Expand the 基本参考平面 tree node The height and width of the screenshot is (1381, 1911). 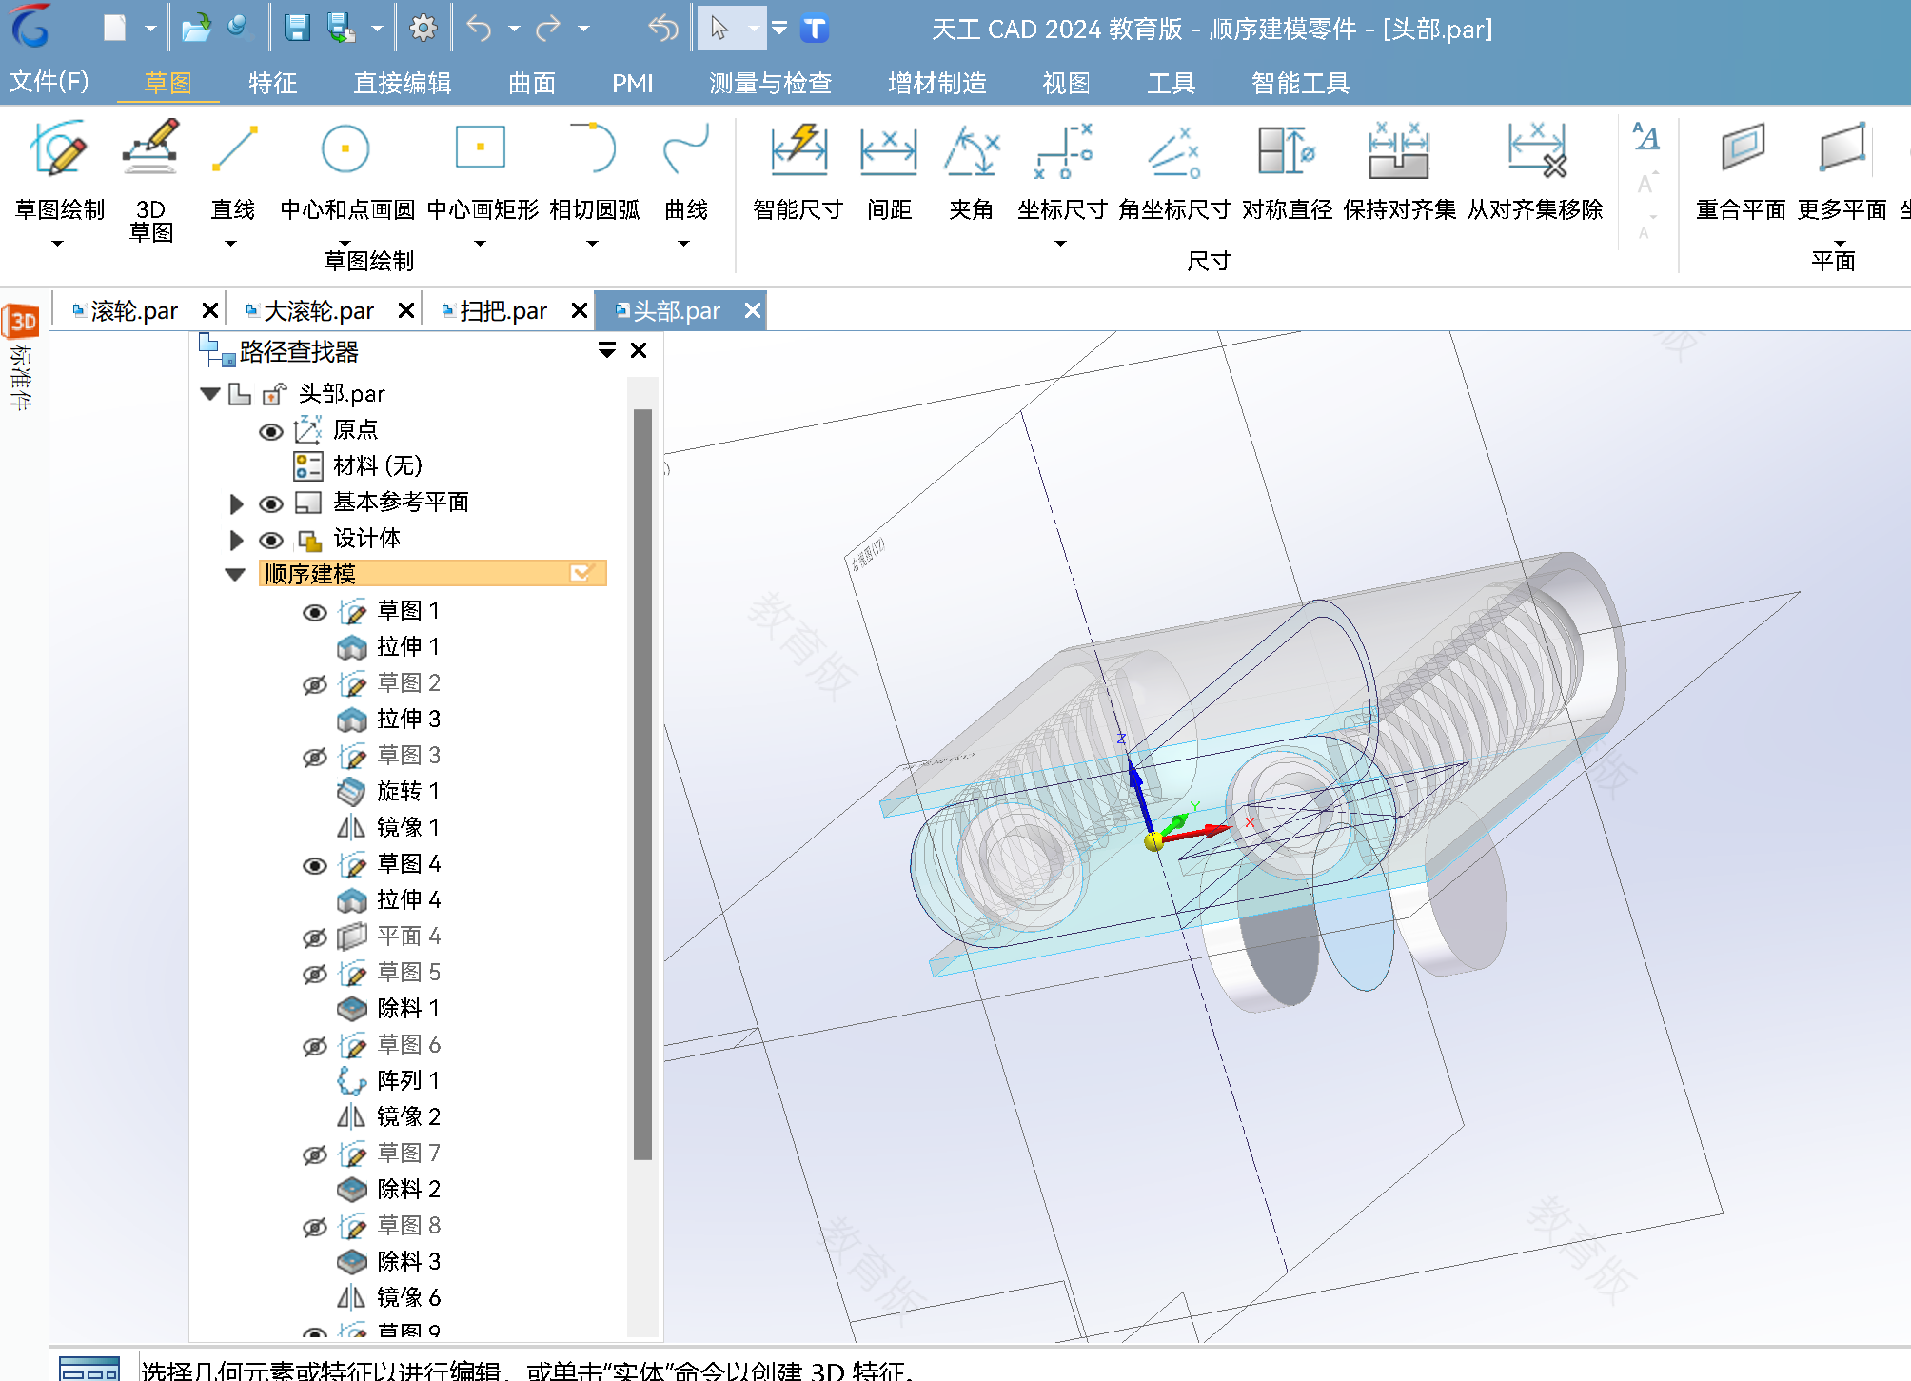coord(236,503)
